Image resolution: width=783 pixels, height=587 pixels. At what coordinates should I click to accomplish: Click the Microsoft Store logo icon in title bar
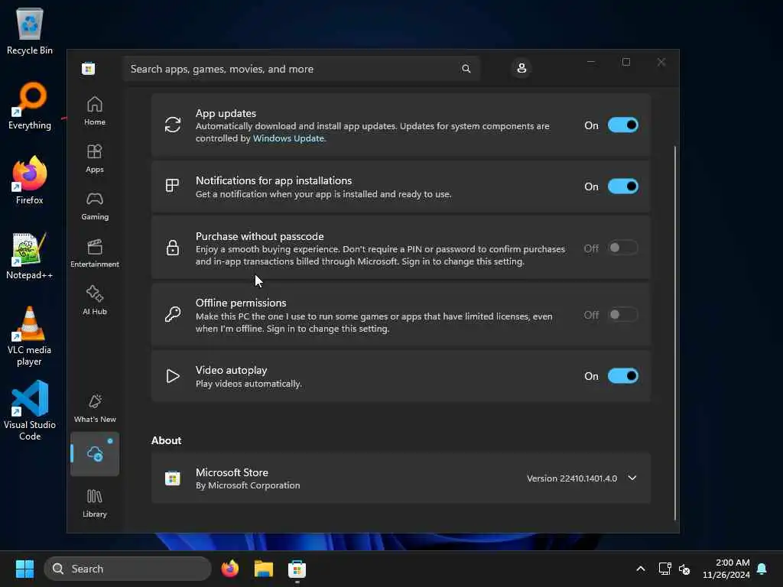pyautogui.click(x=89, y=68)
